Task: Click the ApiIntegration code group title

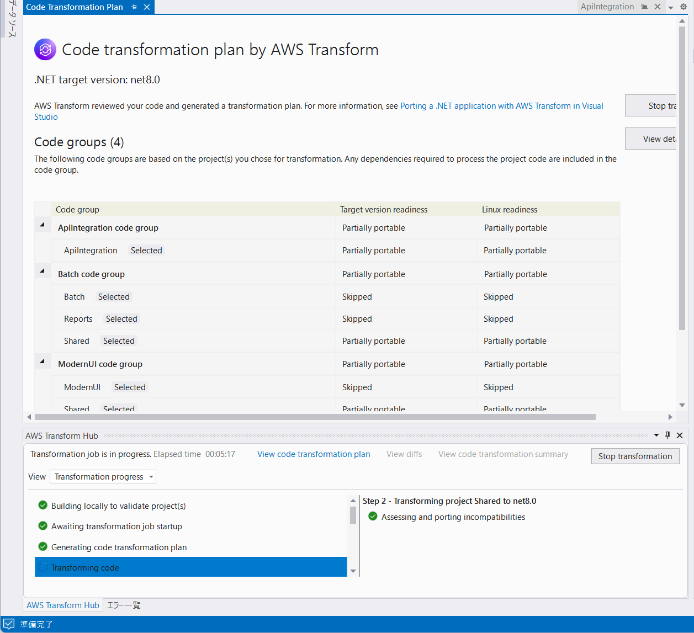Action: tap(108, 228)
